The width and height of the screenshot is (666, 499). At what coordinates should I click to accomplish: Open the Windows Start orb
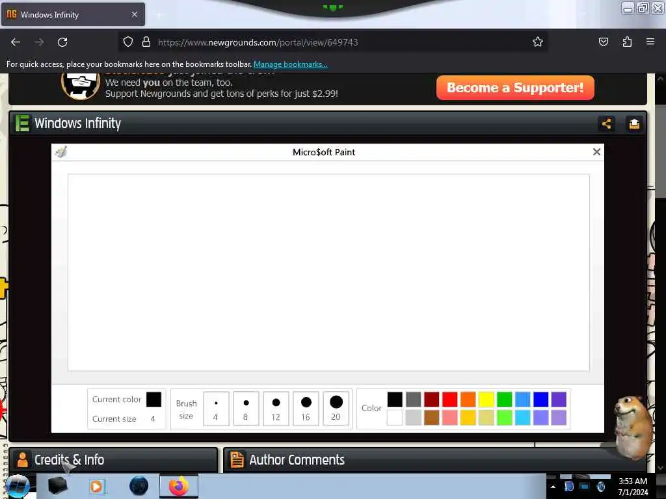point(18,486)
